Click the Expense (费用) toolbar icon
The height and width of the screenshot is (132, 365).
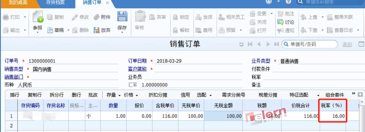pyautogui.click(x=198, y=30)
